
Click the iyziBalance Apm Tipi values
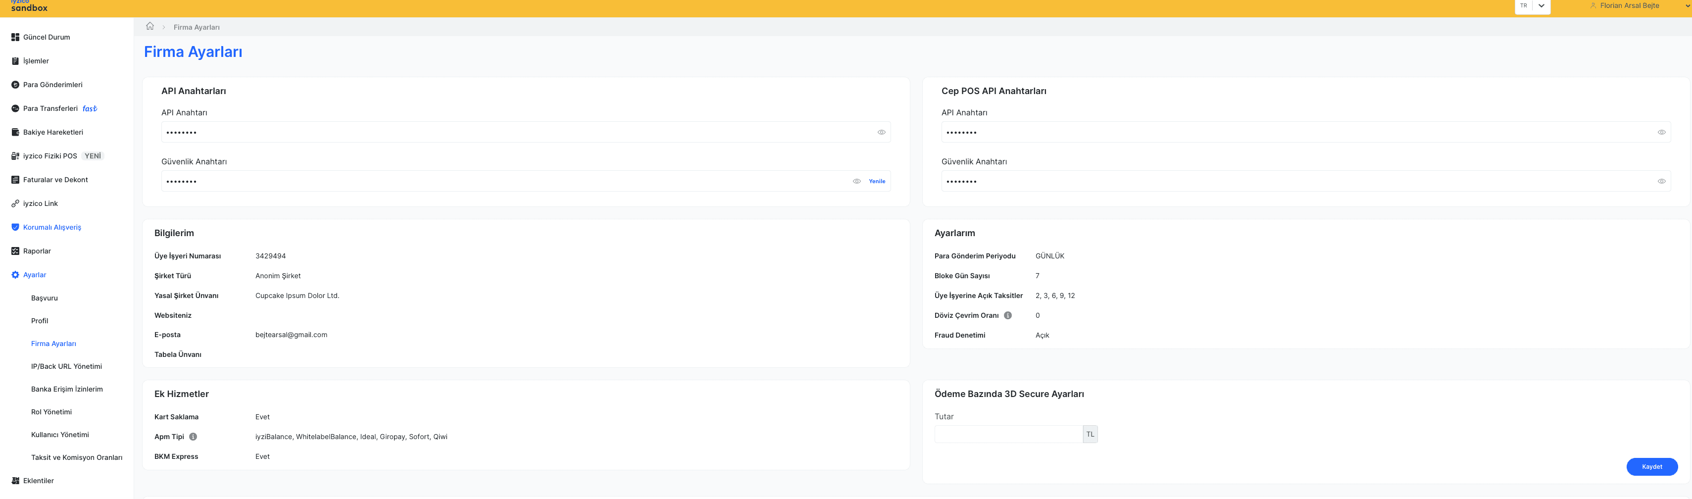[351, 437]
